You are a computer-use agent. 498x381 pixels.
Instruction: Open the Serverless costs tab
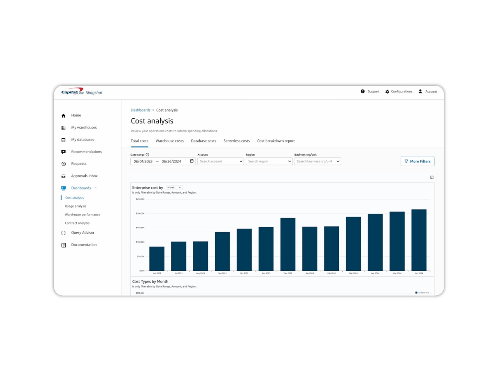pos(236,141)
